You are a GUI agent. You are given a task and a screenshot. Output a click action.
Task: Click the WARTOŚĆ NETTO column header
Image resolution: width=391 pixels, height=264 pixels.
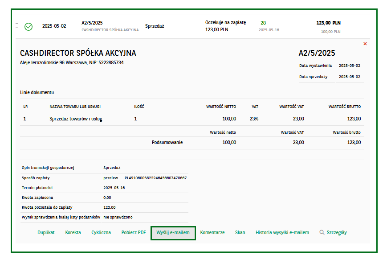click(221, 107)
